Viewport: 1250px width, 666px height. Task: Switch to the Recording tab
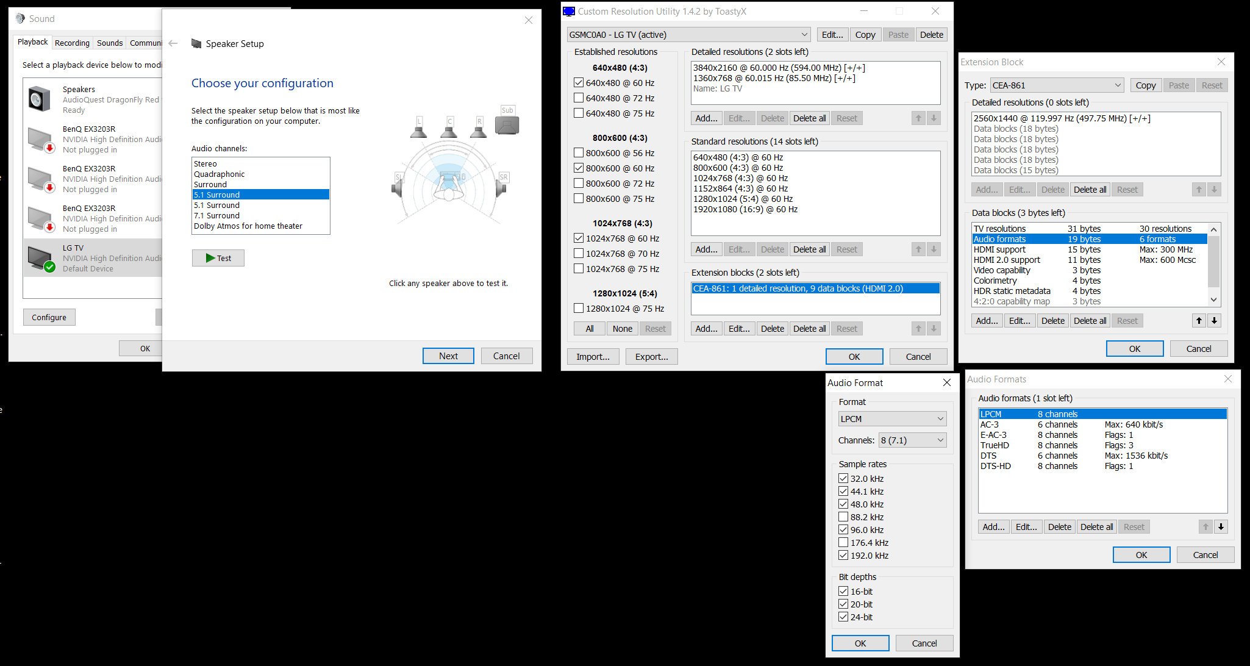[72, 43]
